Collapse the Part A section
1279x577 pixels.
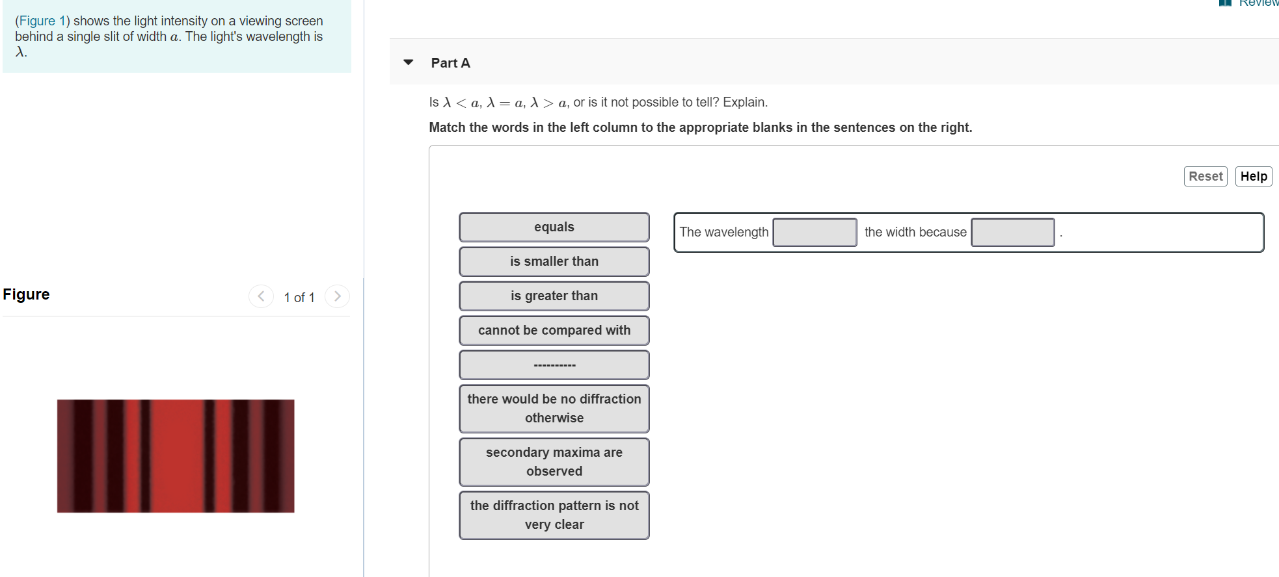[x=407, y=62]
